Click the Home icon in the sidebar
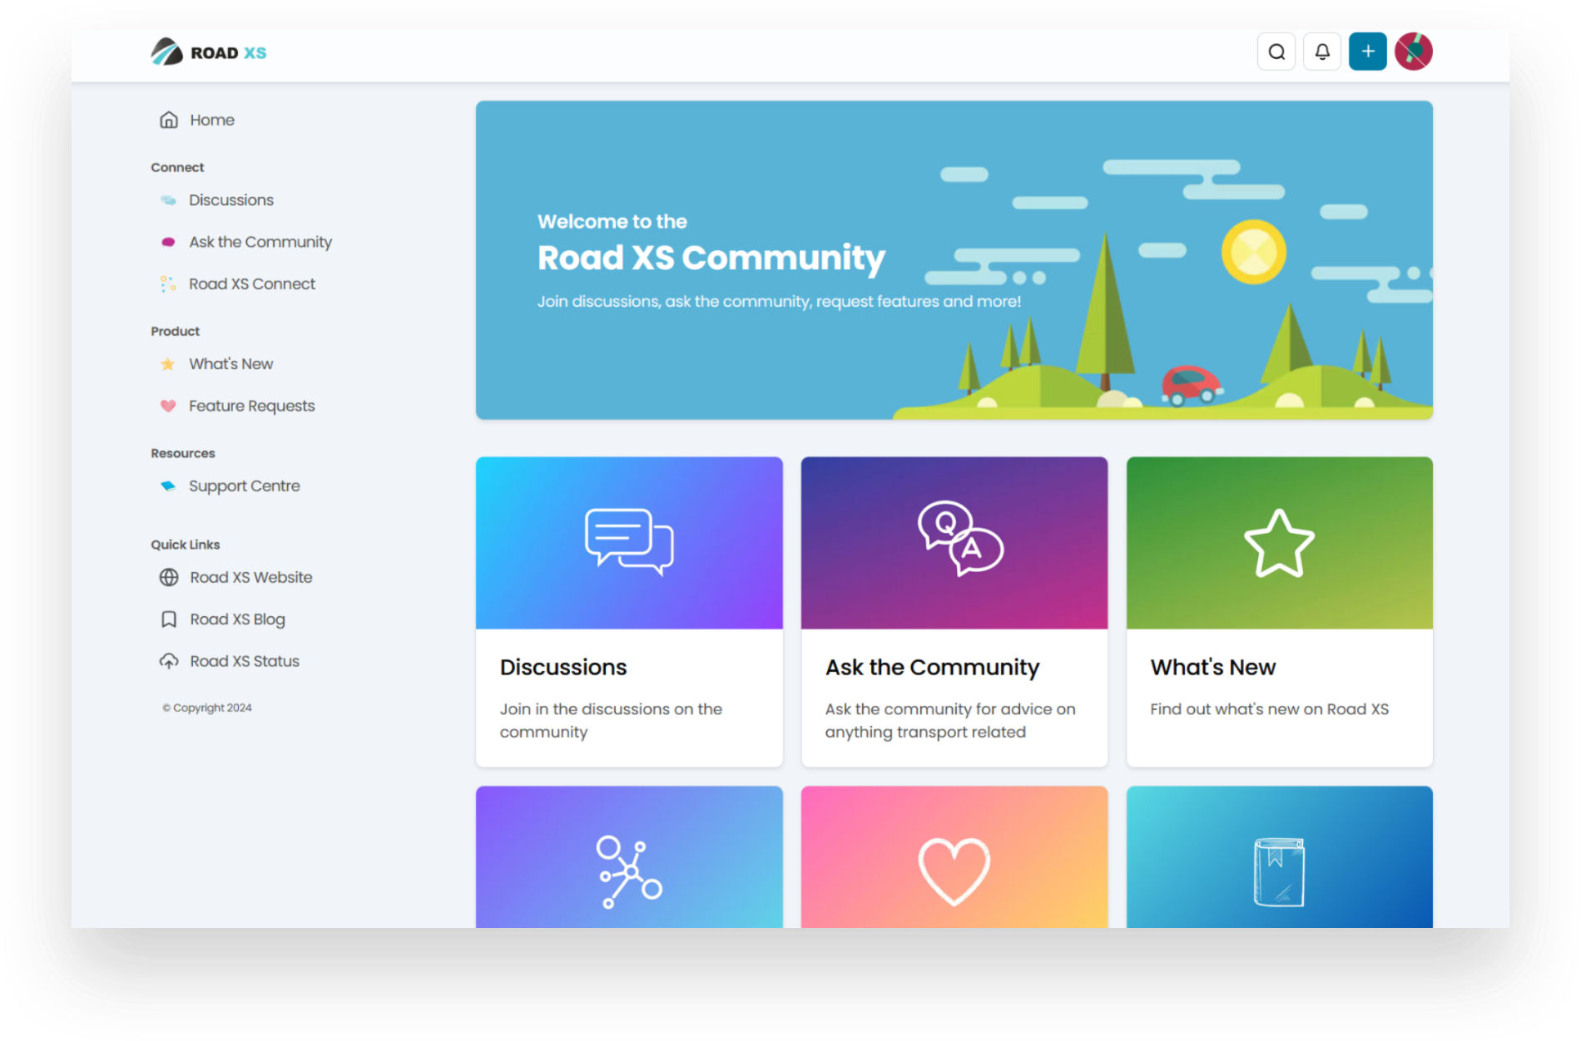 point(168,119)
